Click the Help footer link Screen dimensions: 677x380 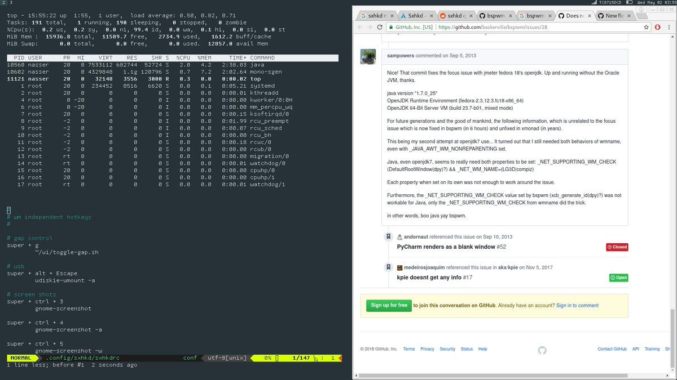coord(483,349)
